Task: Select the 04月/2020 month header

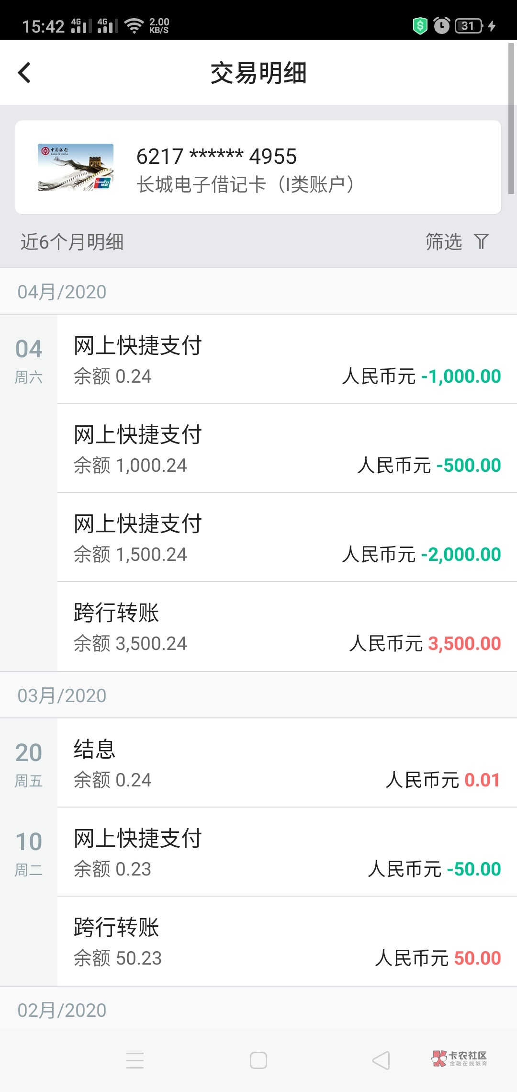Action: click(62, 292)
